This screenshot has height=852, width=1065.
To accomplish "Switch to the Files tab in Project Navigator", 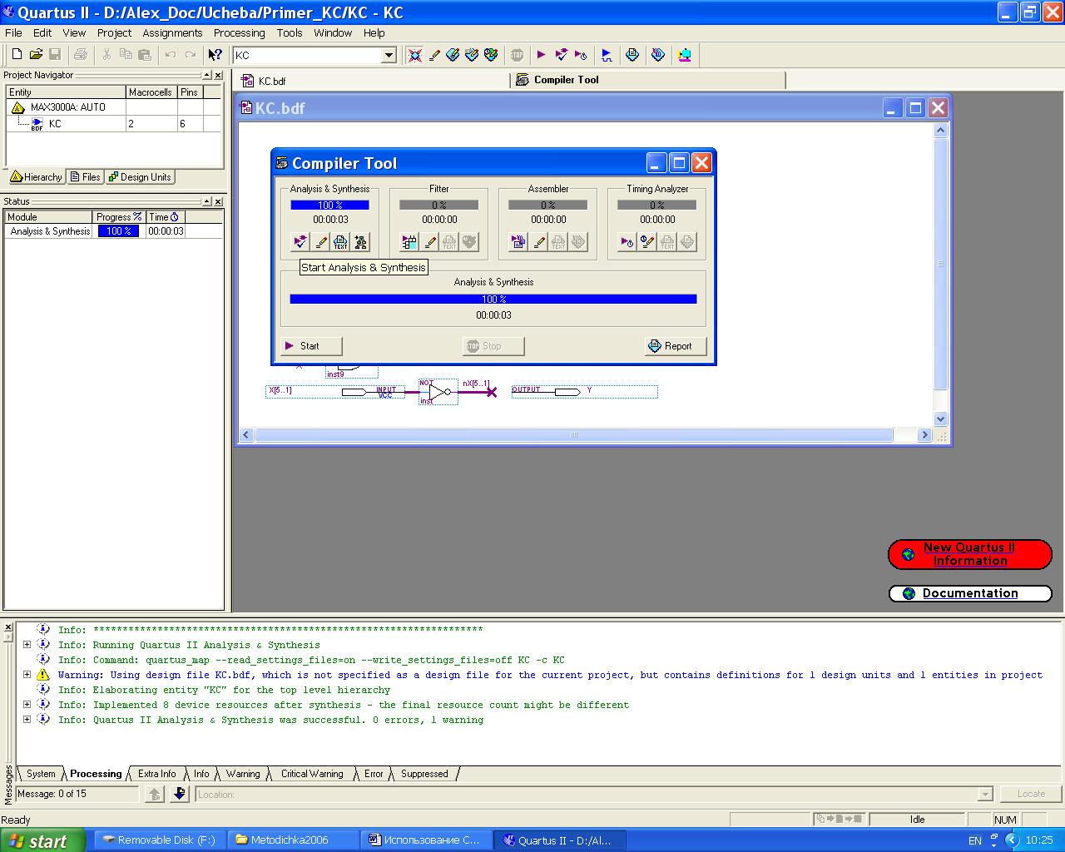I will [86, 177].
